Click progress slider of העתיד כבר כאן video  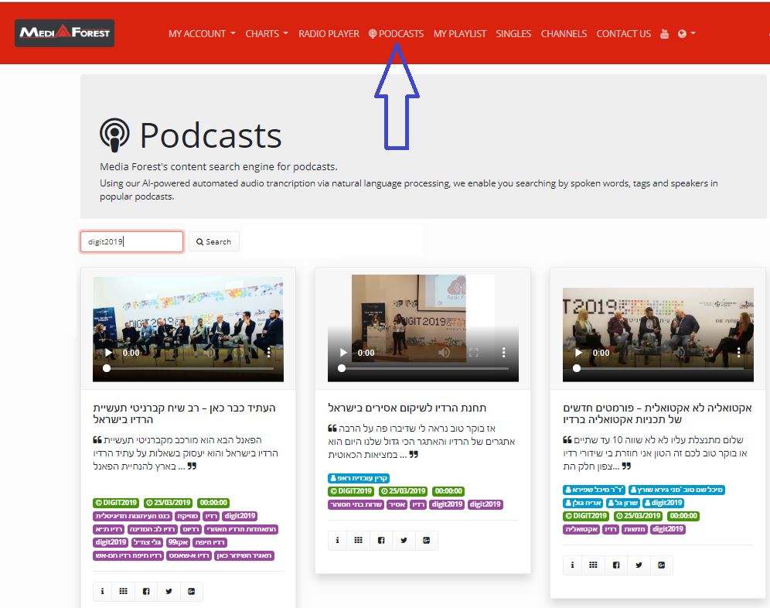pyautogui.click(x=188, y=368)
